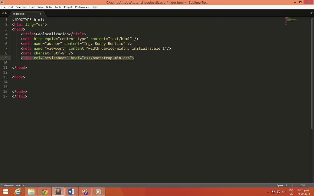
Task: Restore down the Sublime Text window
Action: click(x=300, y=2)
